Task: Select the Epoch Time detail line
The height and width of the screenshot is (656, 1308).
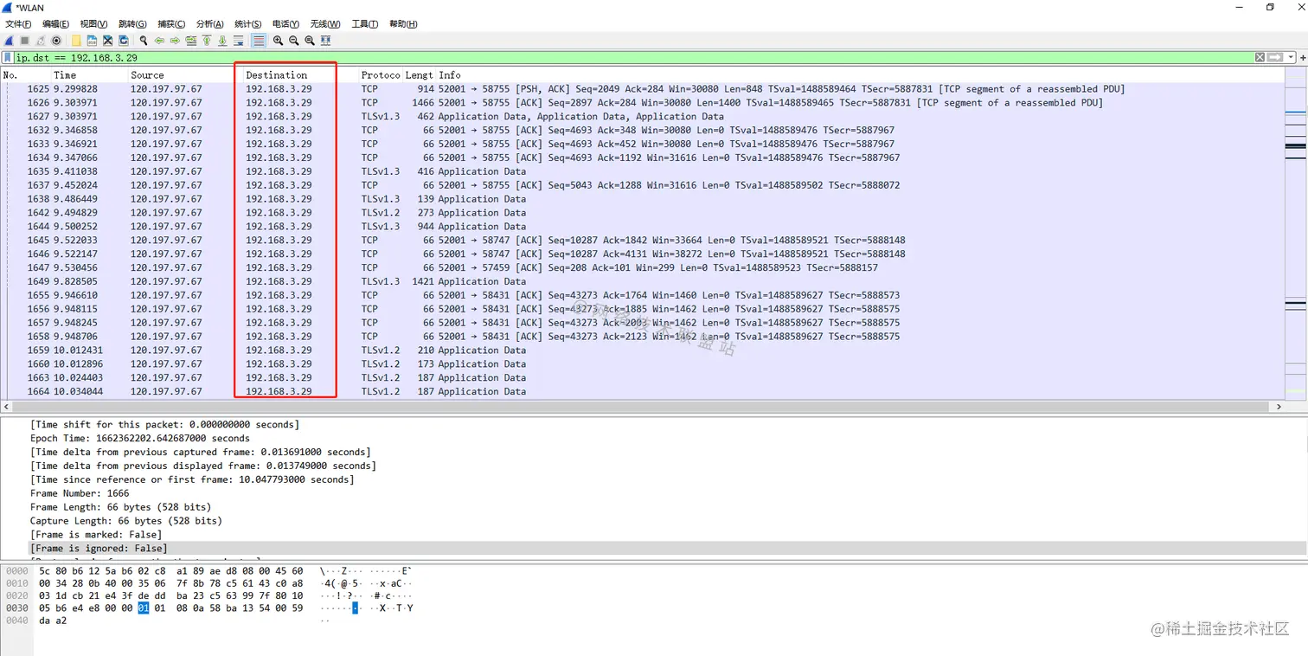Action: 140,438
